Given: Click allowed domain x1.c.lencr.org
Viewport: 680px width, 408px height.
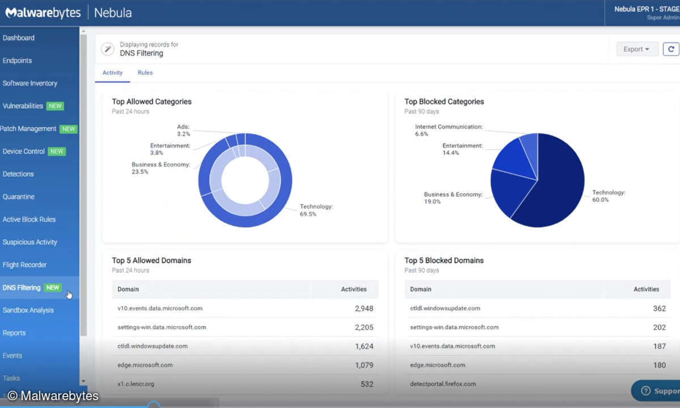Looking at the screenshot, I should click(135, 384).
